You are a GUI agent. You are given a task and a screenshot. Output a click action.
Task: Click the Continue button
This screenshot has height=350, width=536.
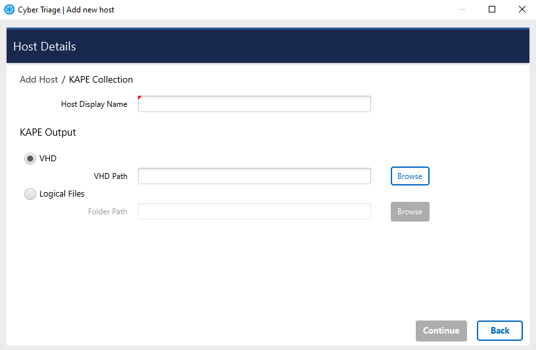pos(441,330)
